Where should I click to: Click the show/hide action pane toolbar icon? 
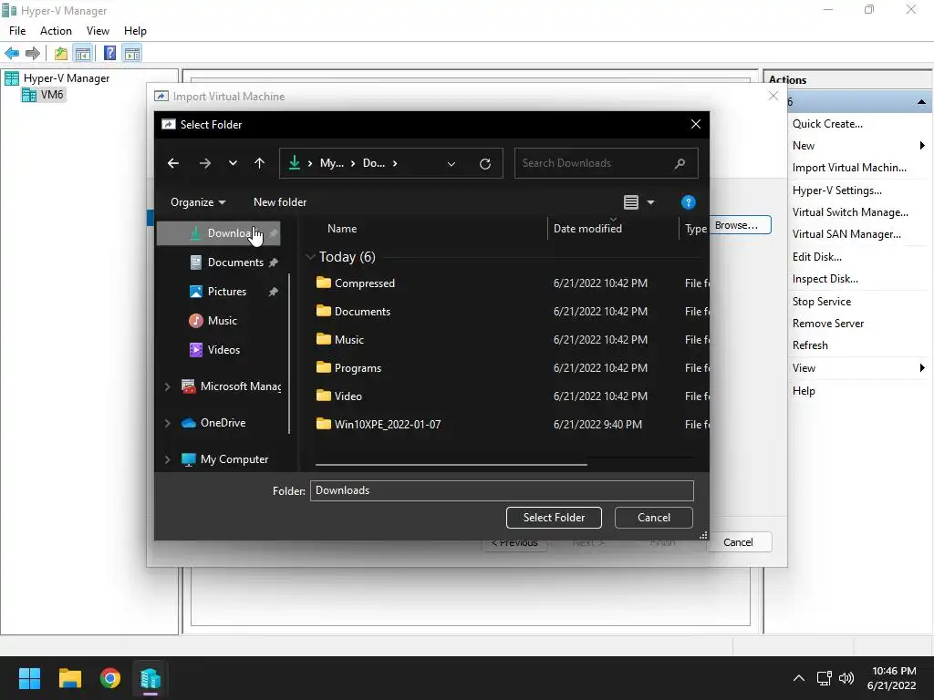pos(131,54)
